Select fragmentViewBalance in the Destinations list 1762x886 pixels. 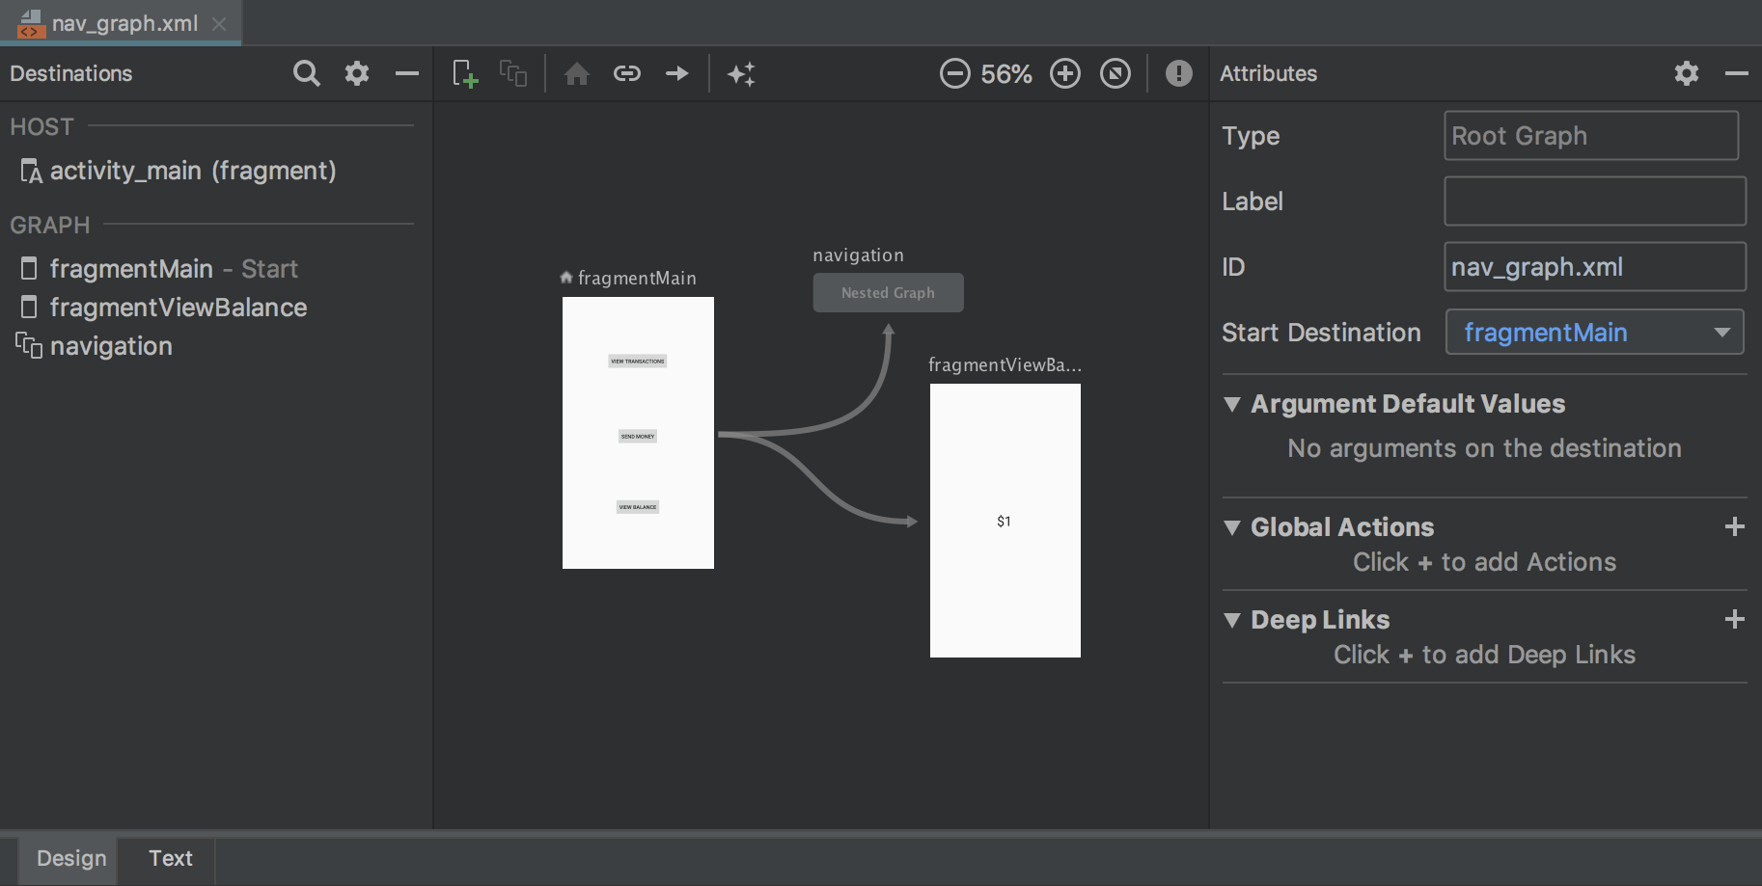(x=178, y=308)
